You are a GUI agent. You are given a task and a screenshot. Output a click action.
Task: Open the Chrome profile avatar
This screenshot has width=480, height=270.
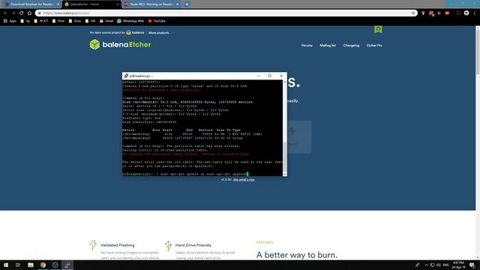click(466, 13)
